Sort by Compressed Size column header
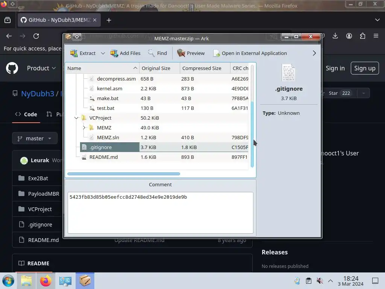This screenshot has width=385, height=289. 205,68
